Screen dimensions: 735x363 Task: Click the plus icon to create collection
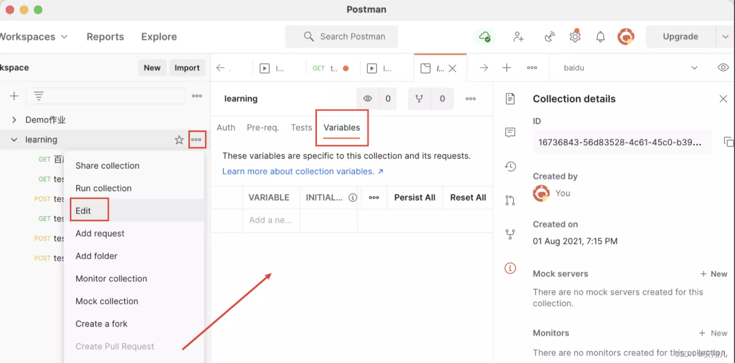pos(14,96)
